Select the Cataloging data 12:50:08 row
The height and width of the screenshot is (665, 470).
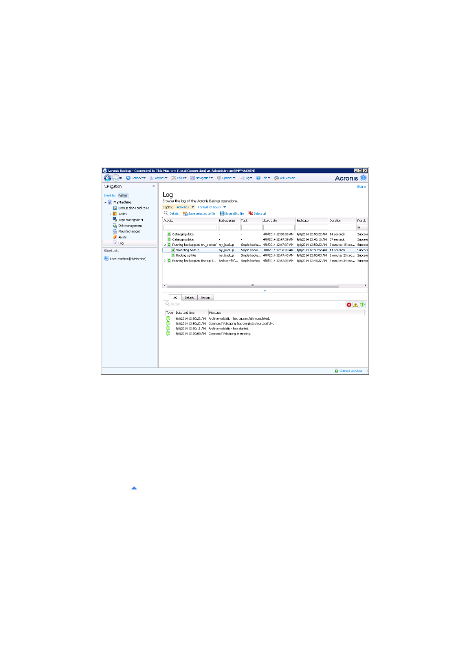(x=265, y=234)
